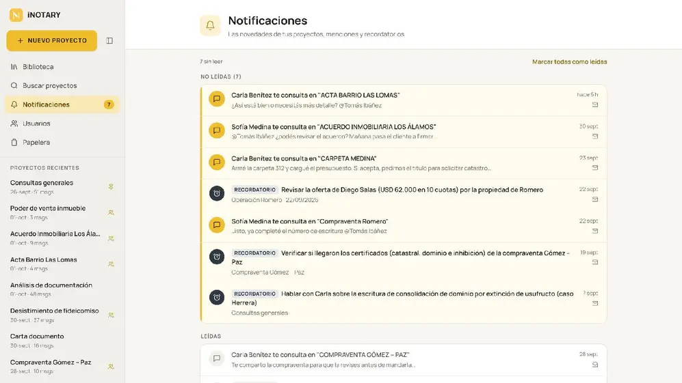Viewport: 682px width, 383px height.
Task: Click the iNOTARY brand name
Action: [44, 15]
